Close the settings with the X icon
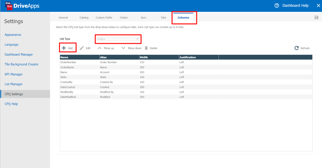Image resolution: width=322 pixels, height=168 pixels. click(x=318, y=5)
